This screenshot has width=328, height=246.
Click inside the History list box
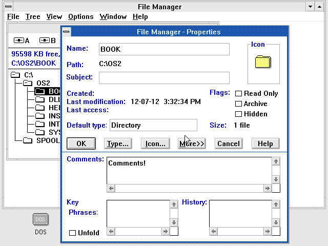pyautogui.click(x=240, y=214)
